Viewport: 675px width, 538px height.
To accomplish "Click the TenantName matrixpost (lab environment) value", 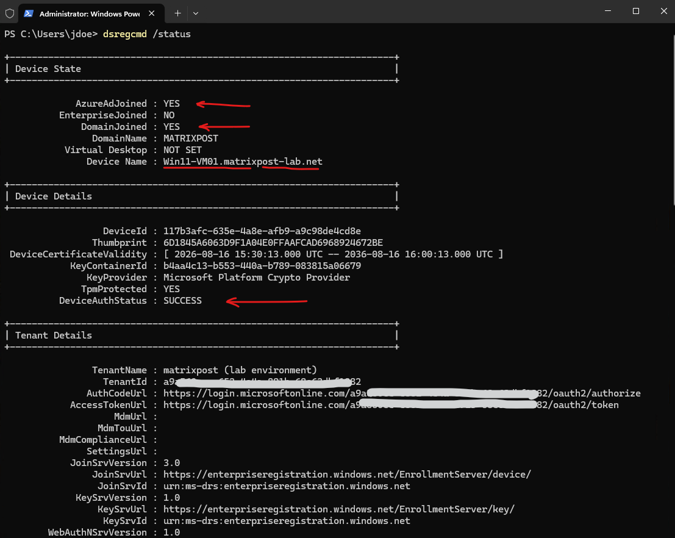I will (240, 370).
